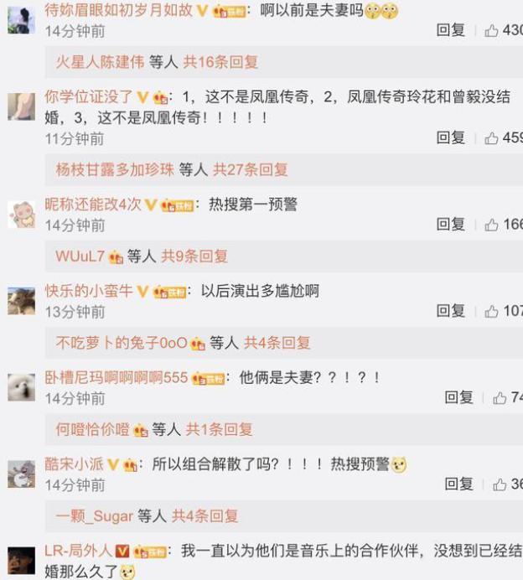523x580 pixels.
Task: Like the 他俩是夫妻 comment
Action: point(500,398)
